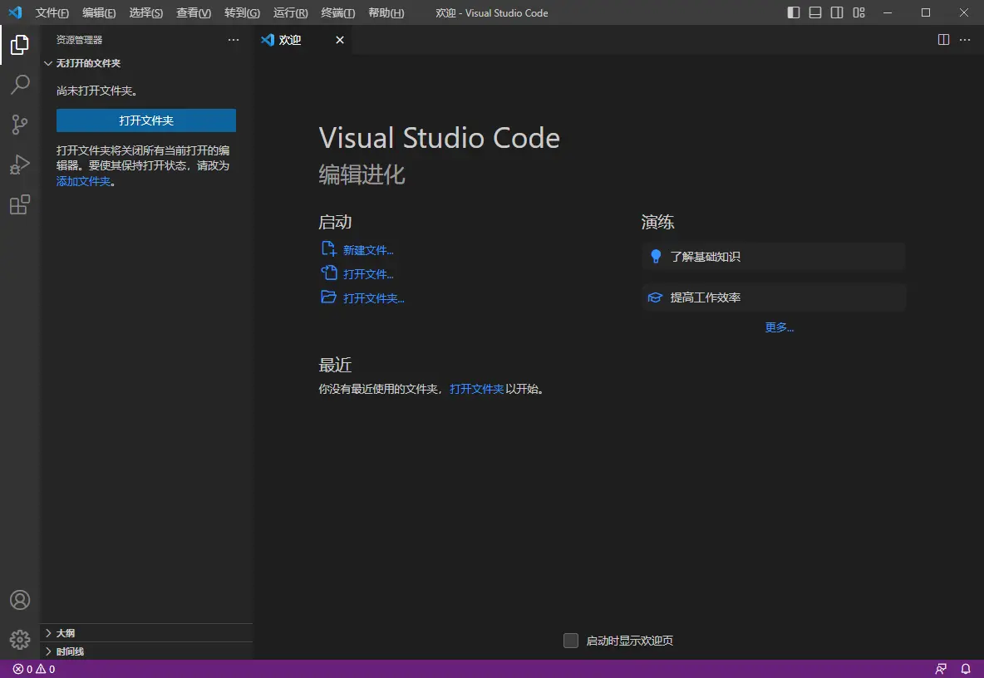
Task: Click the Explorer icon in the activity bar
Action: (x=20, y=45)
